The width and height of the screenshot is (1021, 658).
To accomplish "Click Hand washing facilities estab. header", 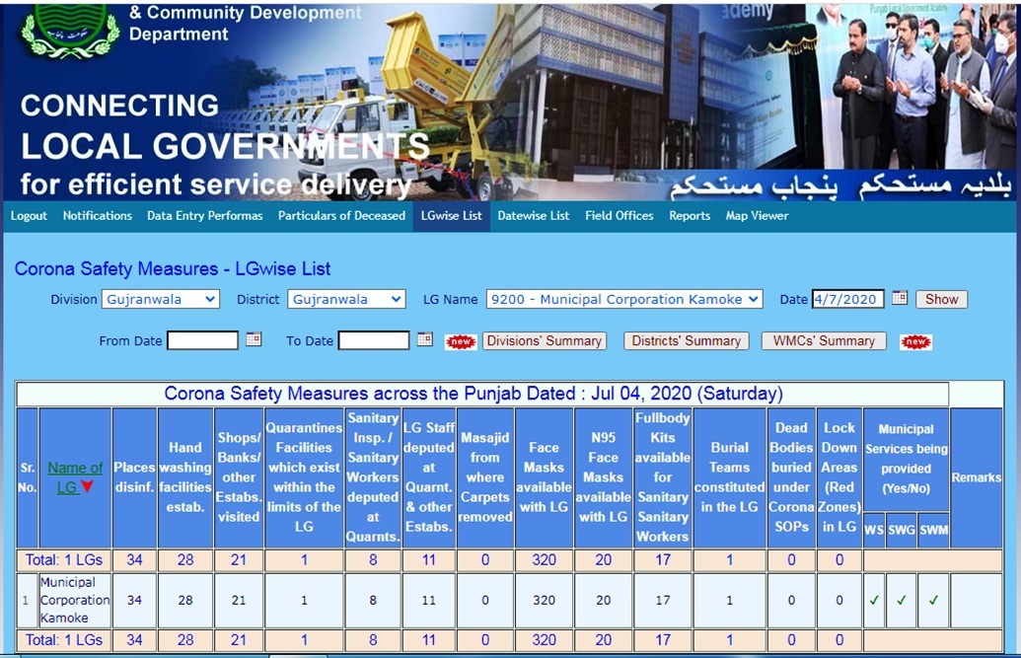I will pyautogui.click(x=185, y=477).
